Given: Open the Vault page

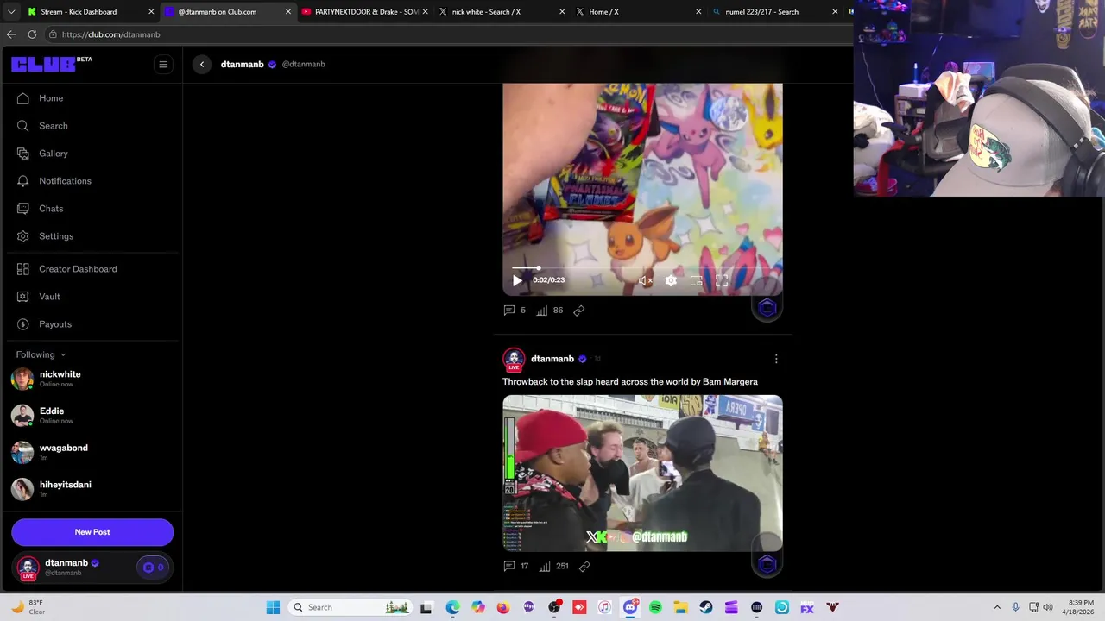Looking at the screenshot, I should click(x=49, y=297).
